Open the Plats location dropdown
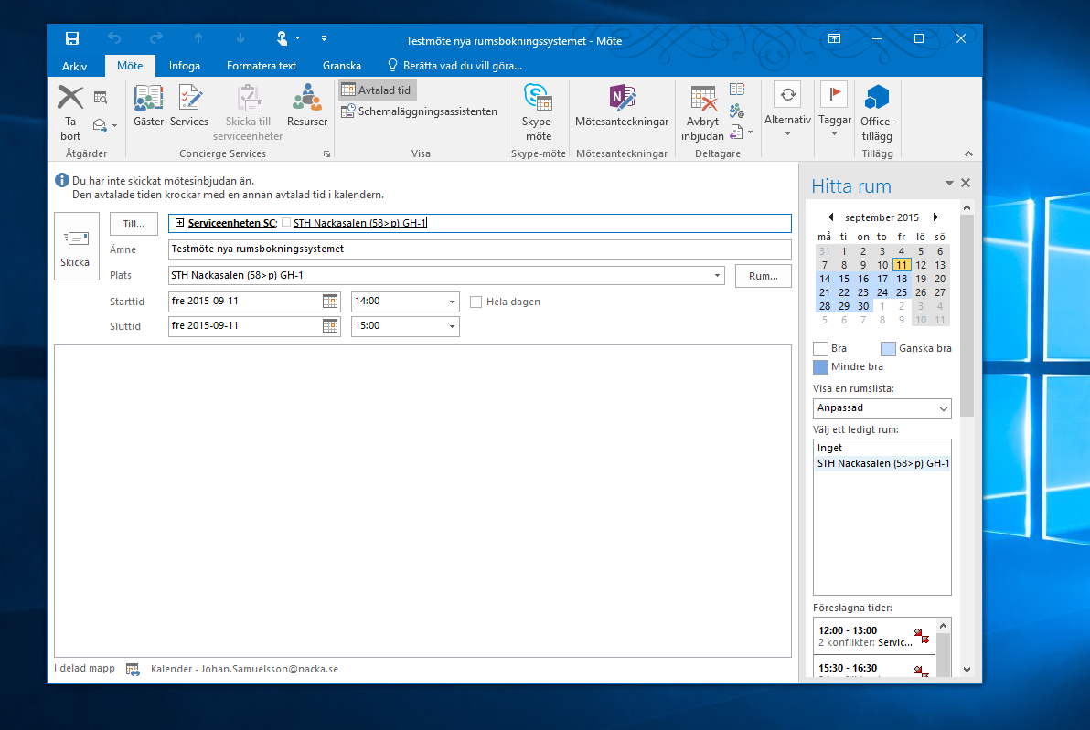Viewport: 1090px width, 730px height. click(717, 276)
